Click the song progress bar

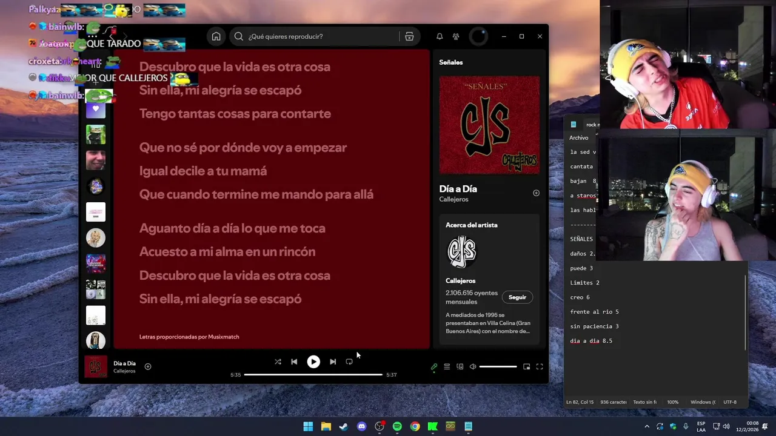click(313, 374)
